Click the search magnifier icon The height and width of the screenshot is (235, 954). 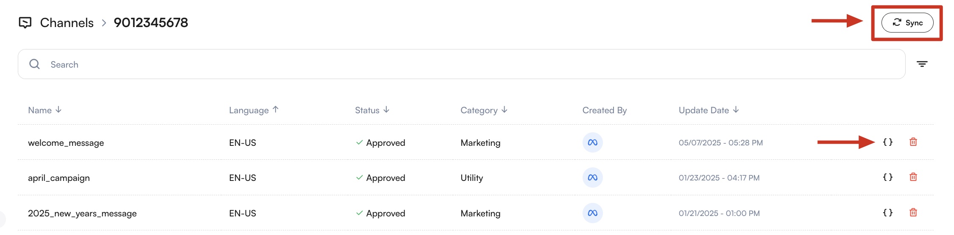tap(34, 64)
